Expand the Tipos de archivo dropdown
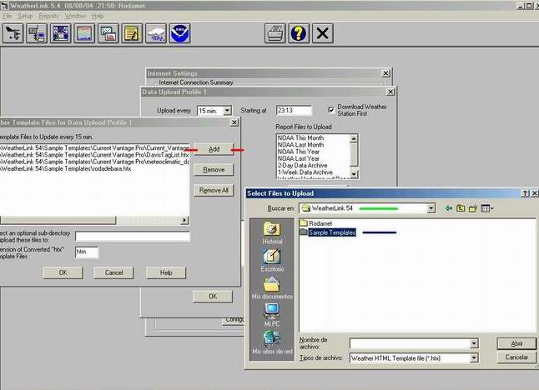The height and width of the screenshot is (390, 539). [x=474, y=358]
